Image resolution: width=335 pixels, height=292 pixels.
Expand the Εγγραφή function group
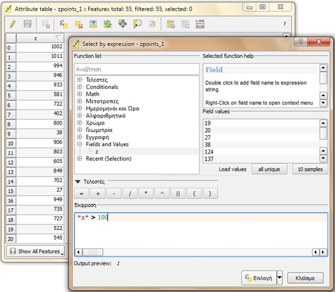pyautogui.click(x=79, y=137)
